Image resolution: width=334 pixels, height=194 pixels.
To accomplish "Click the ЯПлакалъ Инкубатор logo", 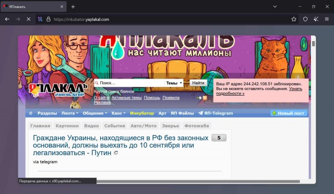I will 58,89.
